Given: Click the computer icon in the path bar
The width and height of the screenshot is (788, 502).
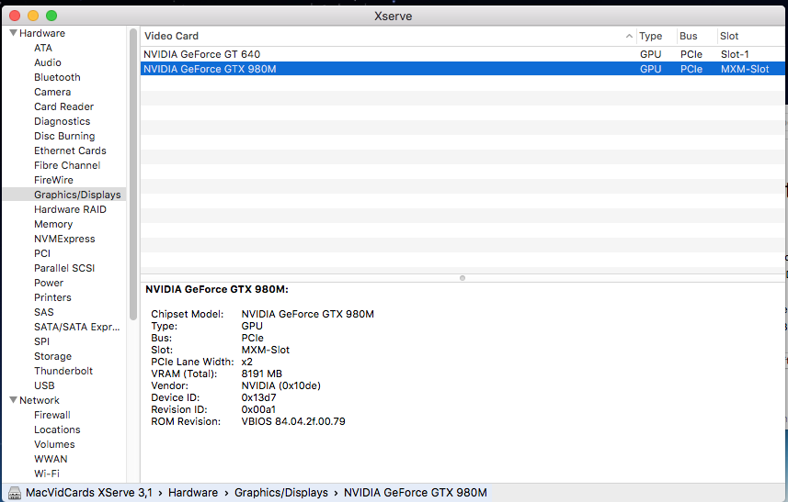Looking at the screenshot, I should point(15,493).
